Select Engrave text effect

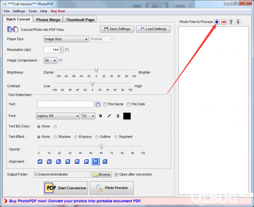pos(76,137)
